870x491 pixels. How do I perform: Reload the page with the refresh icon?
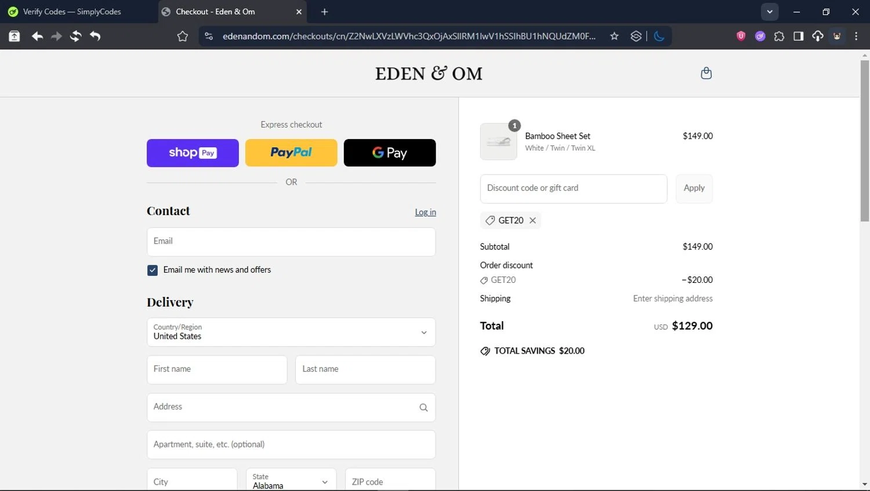(x=75, y=36)
